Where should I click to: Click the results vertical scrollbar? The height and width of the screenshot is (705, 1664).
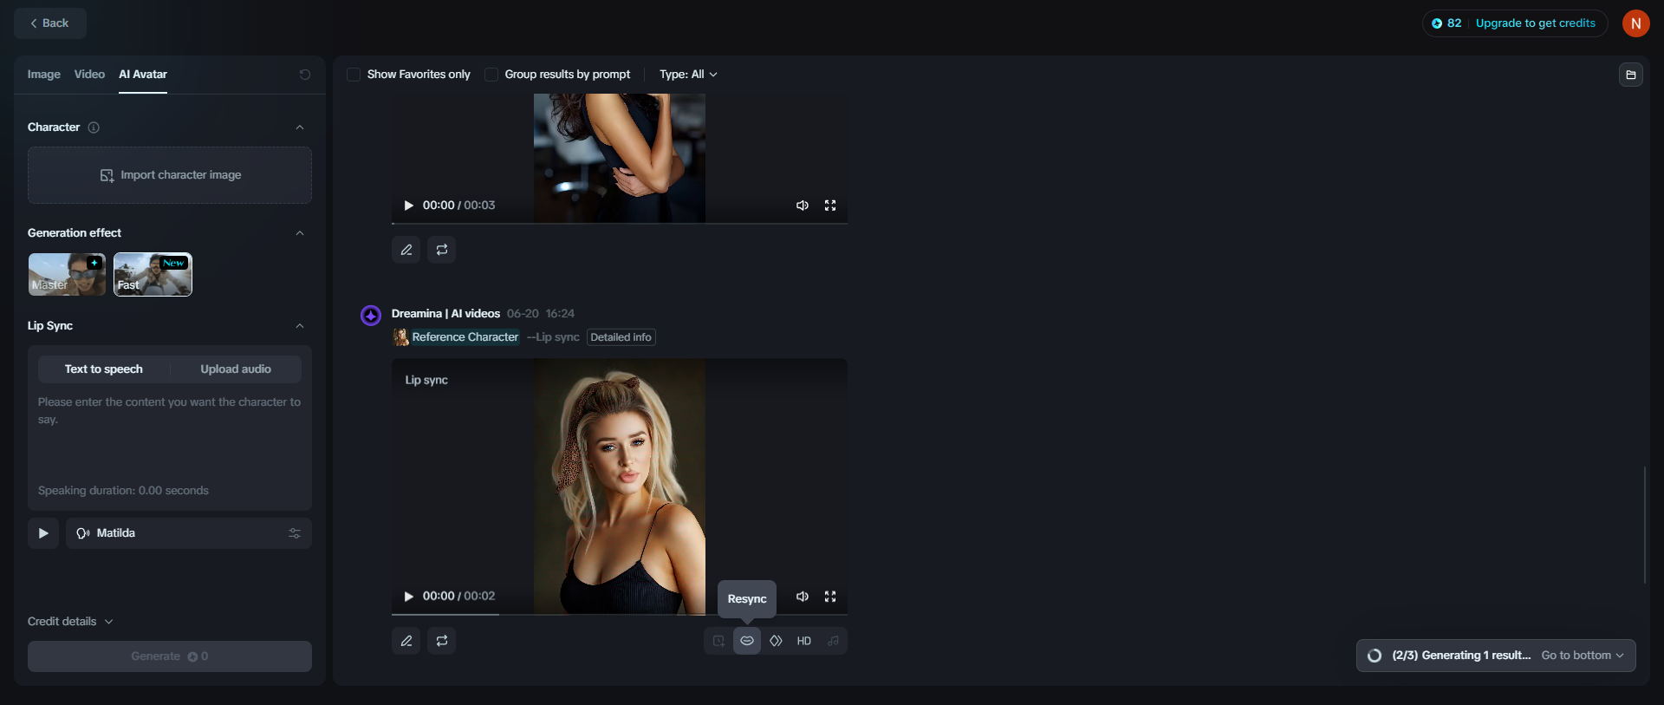coord(1645,525)
